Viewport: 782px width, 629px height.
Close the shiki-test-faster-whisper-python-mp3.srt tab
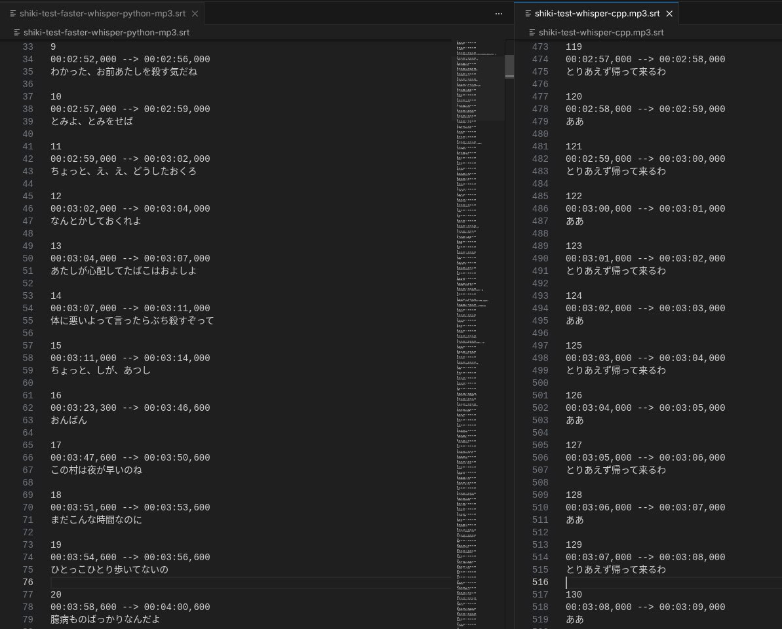(195, 13)
